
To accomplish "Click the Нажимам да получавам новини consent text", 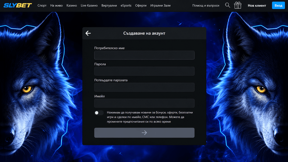I will click(150, 117).
